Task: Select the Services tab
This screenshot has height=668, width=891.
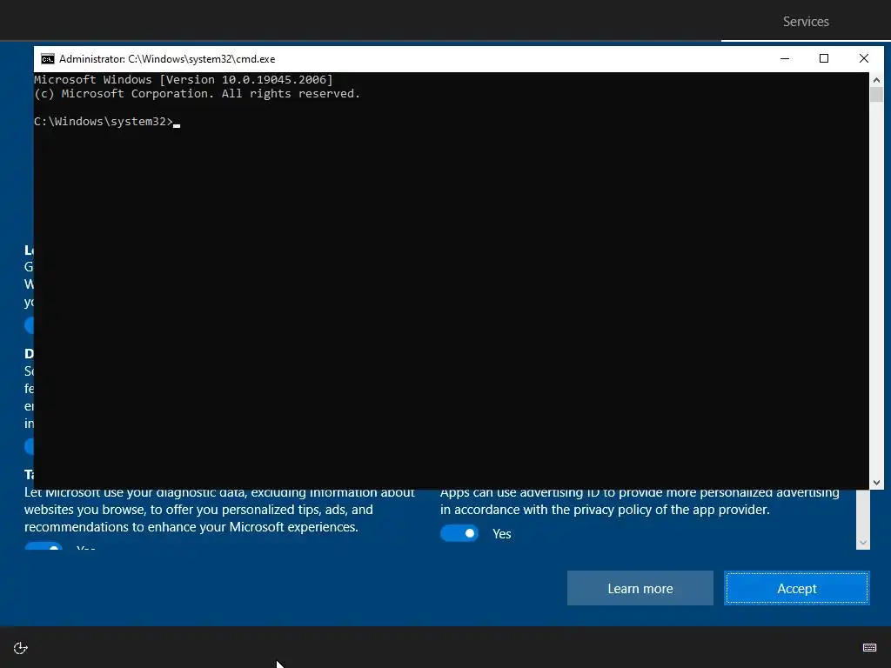Action: click(x=806, y=22)
